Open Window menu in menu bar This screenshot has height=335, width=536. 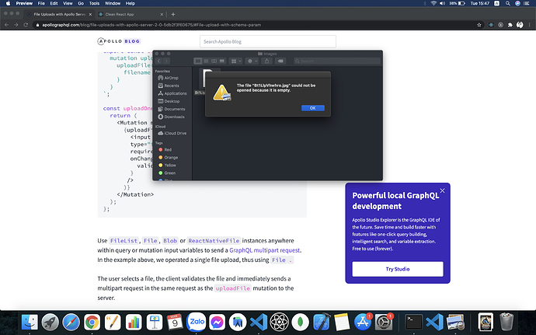tap(113, 3)
